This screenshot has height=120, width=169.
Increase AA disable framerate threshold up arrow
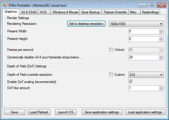coord(161,56)
